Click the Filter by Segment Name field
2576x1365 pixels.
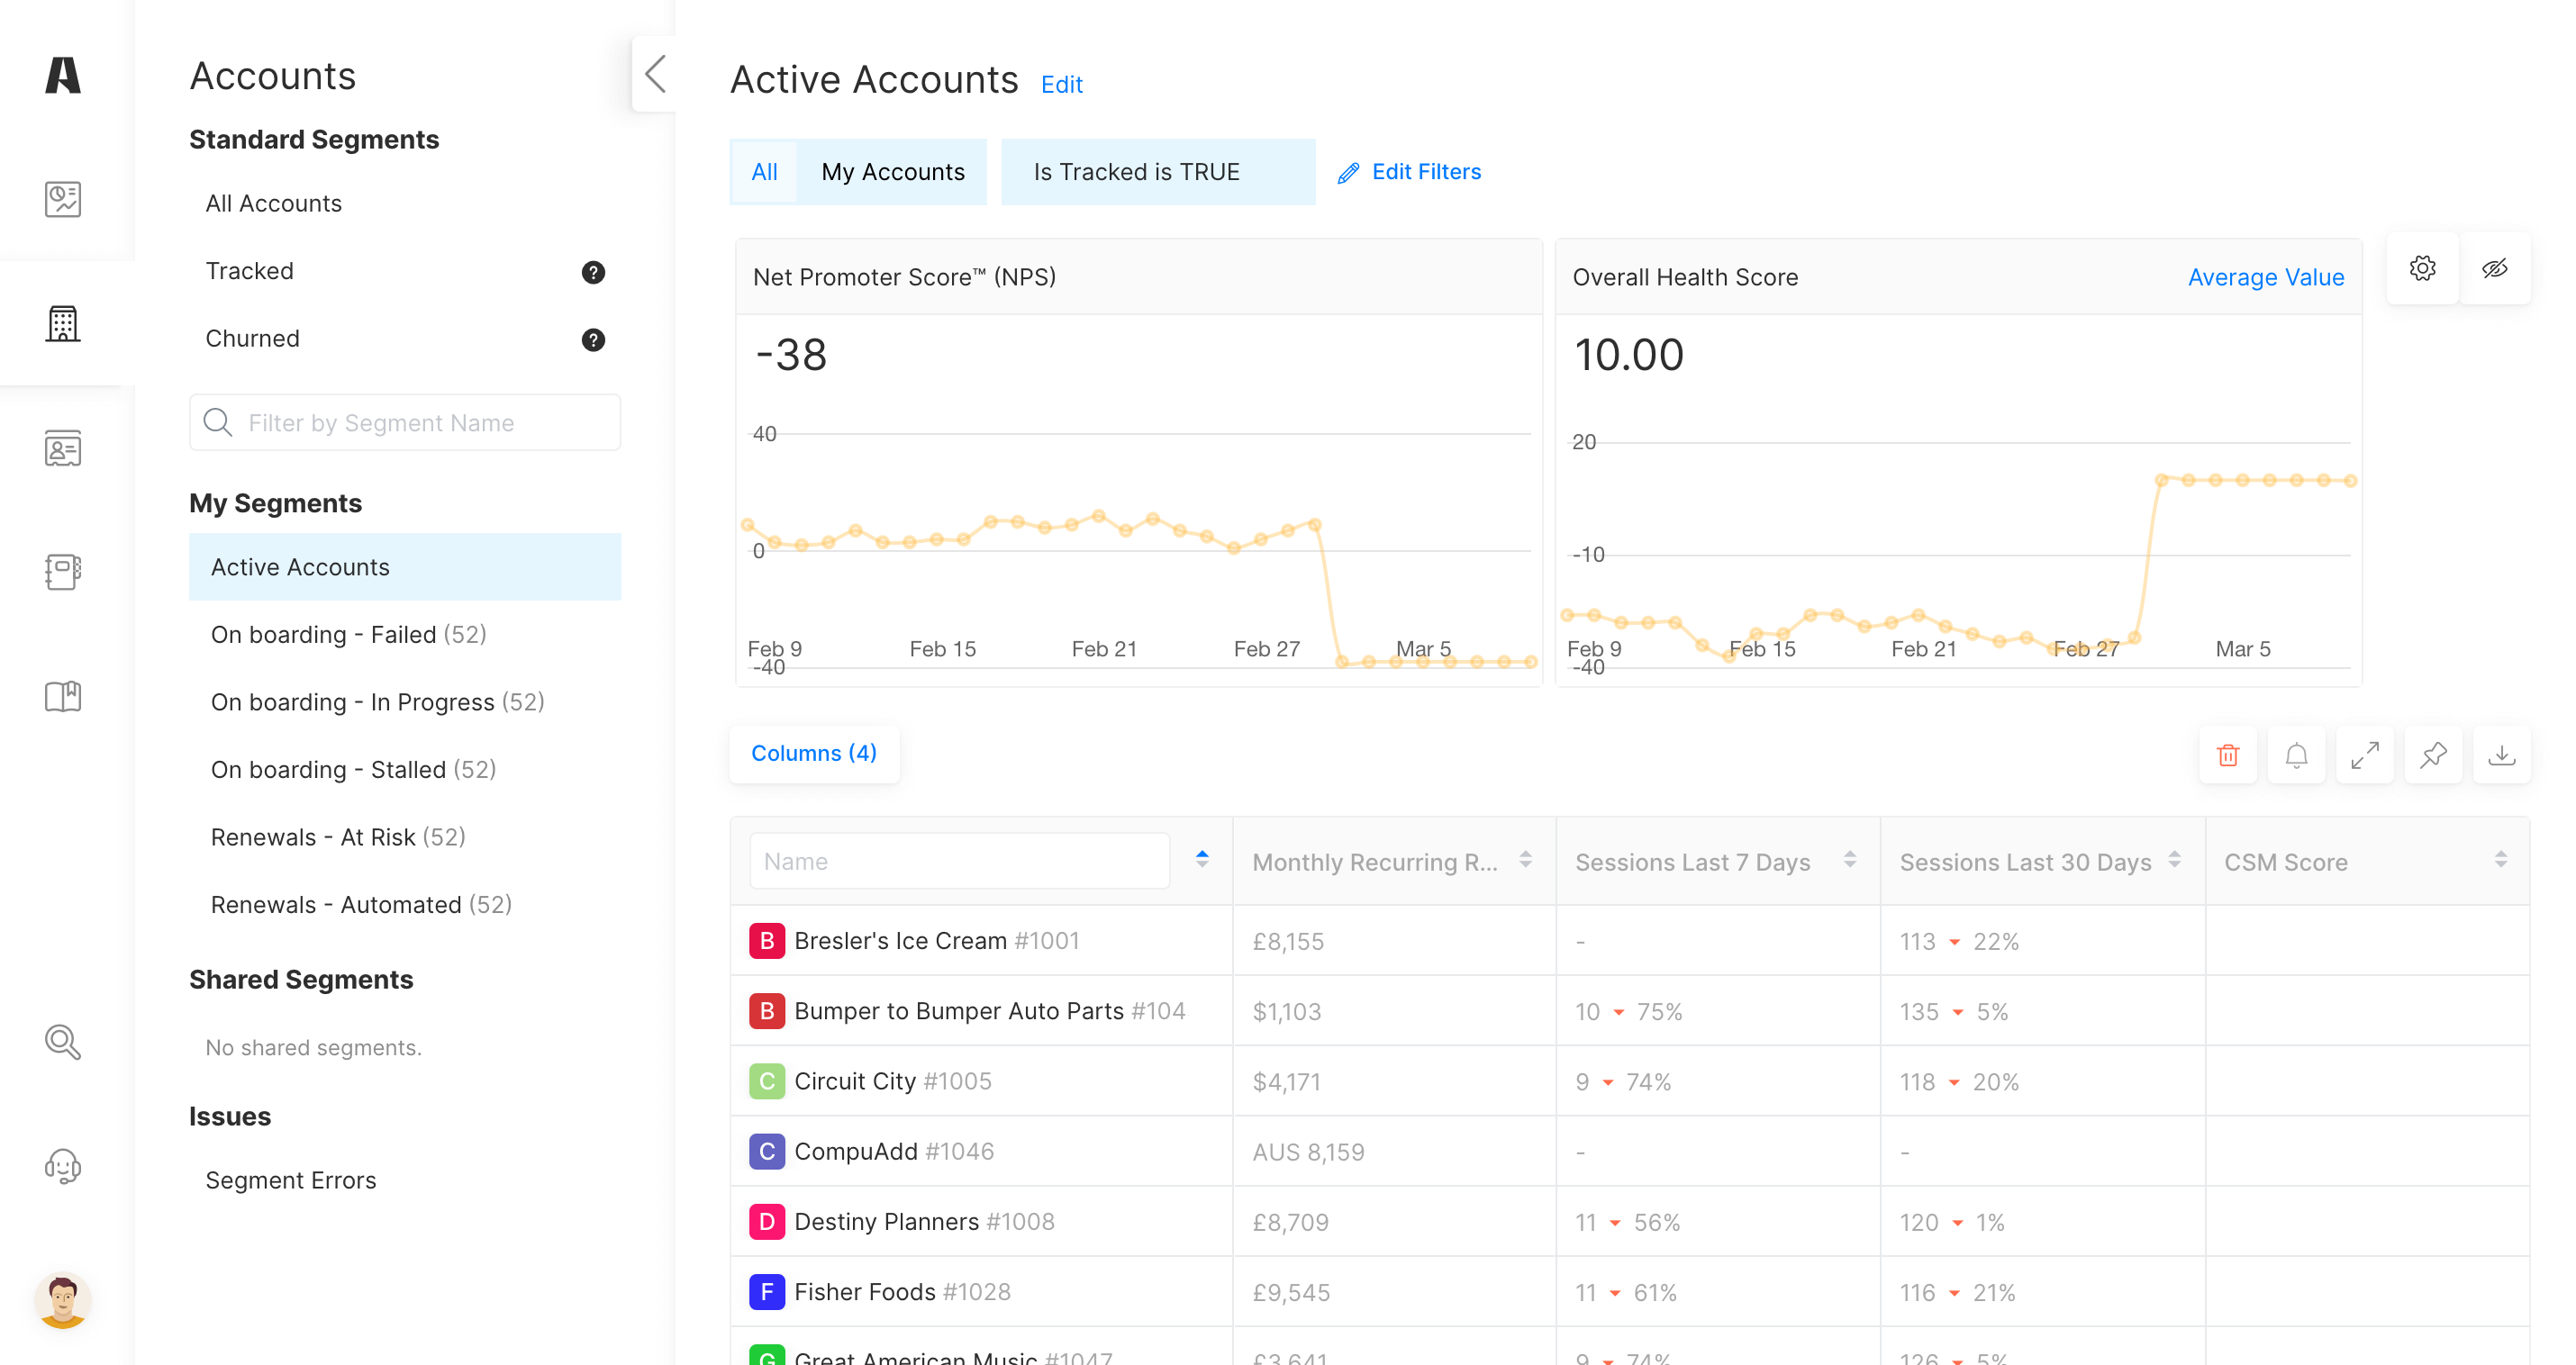click(405, 422)
